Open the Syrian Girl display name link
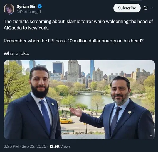Viewport: 158px width, 152px height. tap(26, 6)
